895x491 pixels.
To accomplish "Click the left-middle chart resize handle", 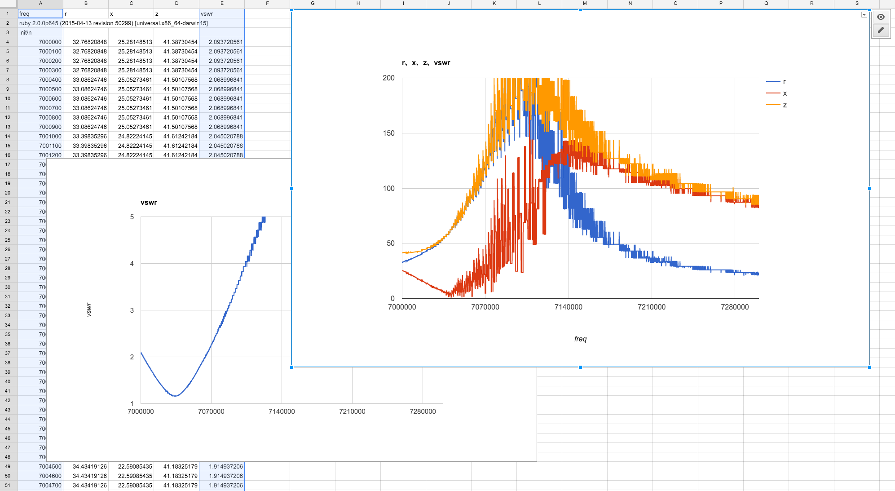I will (291, 188).
